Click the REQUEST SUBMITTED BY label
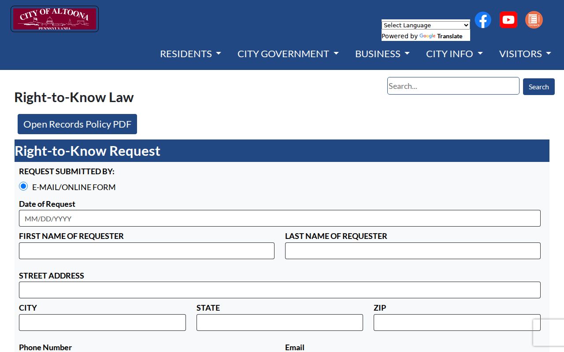Viewport: 564px width, 352px height. [x=67, y=171]
